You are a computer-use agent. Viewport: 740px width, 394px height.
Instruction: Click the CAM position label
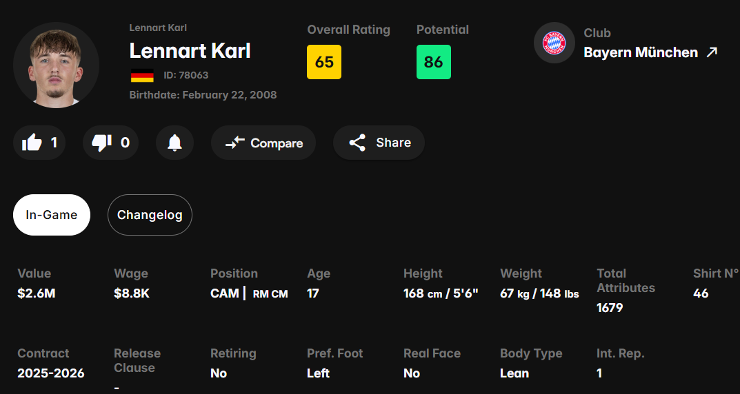pyautogui.click(x=225, y=293)
